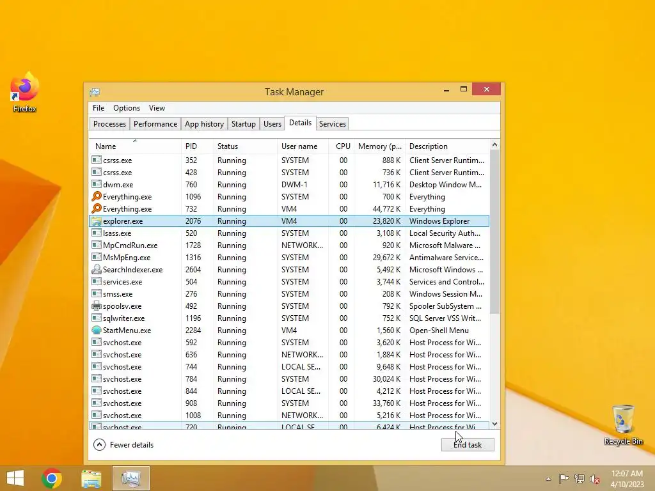
Task: Click the scrollbar down arrow
Action: (x=494, y=424)
